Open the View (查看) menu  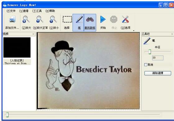24,11
